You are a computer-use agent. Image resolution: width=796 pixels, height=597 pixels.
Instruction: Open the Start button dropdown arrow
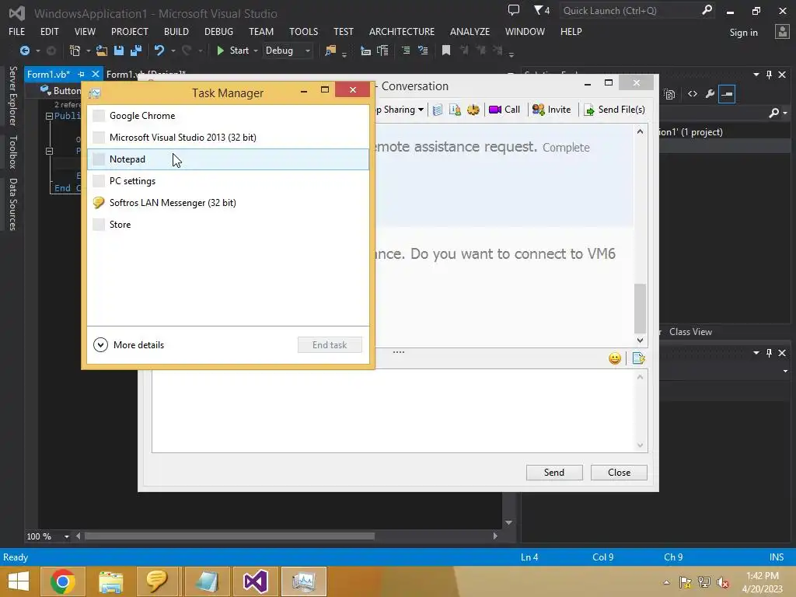coord(256,51)
